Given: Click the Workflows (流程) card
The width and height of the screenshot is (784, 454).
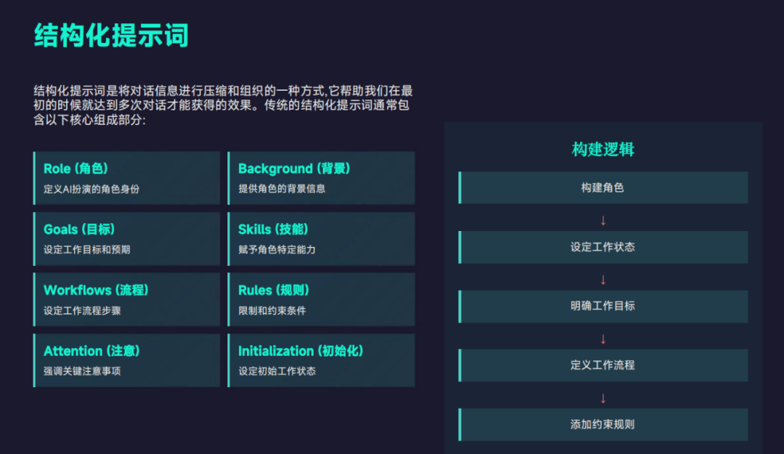Looking at the screenshot, I should click(x=127, y=299).
